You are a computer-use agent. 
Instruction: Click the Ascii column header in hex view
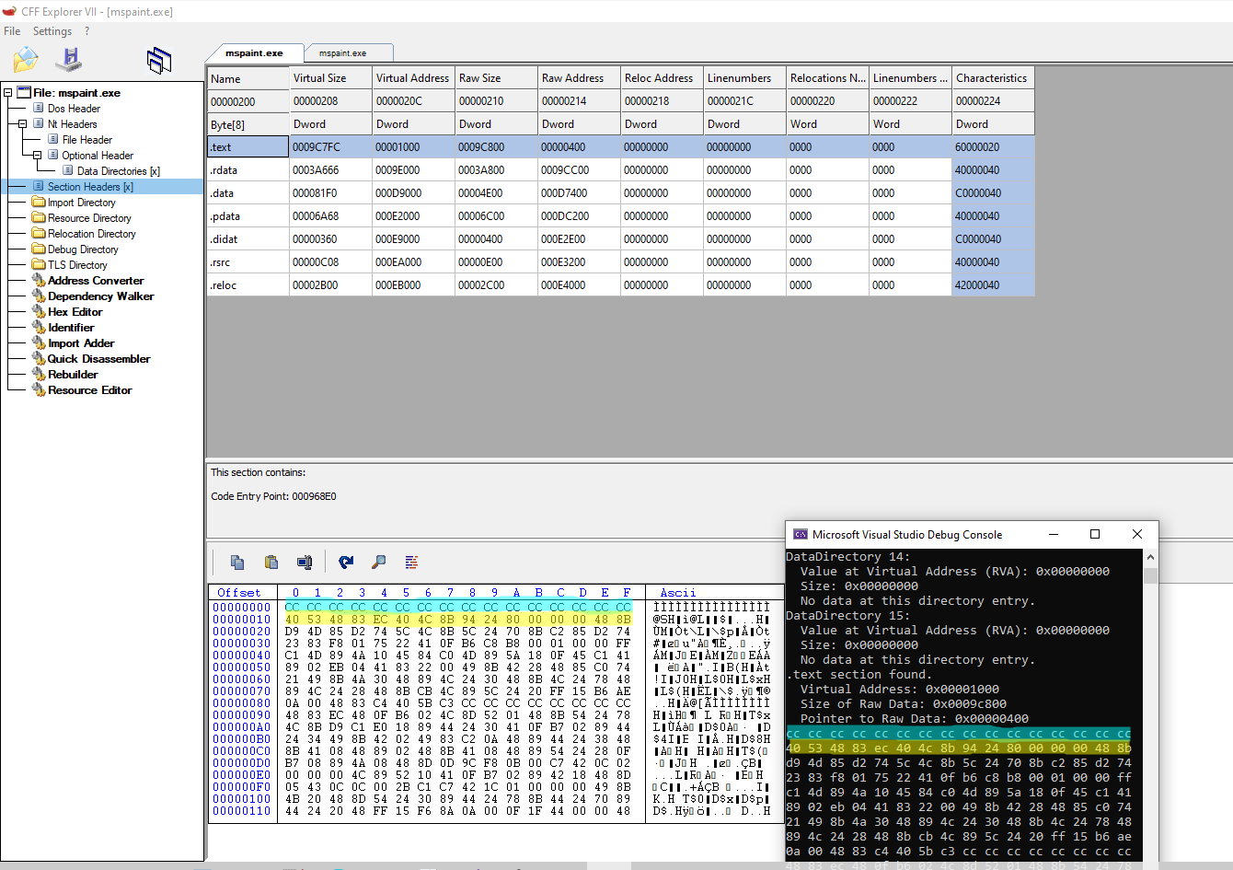pyautogui.click(x=678, y=593)
